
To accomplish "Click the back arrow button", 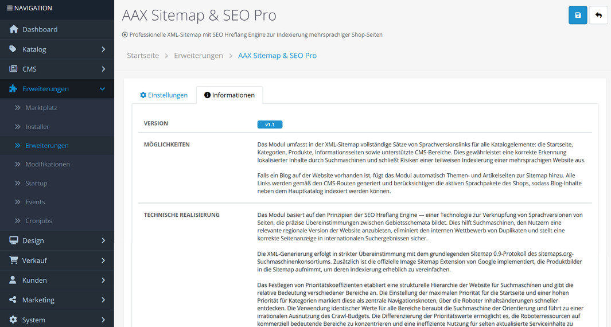I will pyautogui.click(x=598, y=15).
